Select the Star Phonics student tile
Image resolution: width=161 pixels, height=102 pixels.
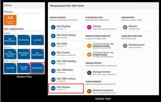click(x=37, y=68)
